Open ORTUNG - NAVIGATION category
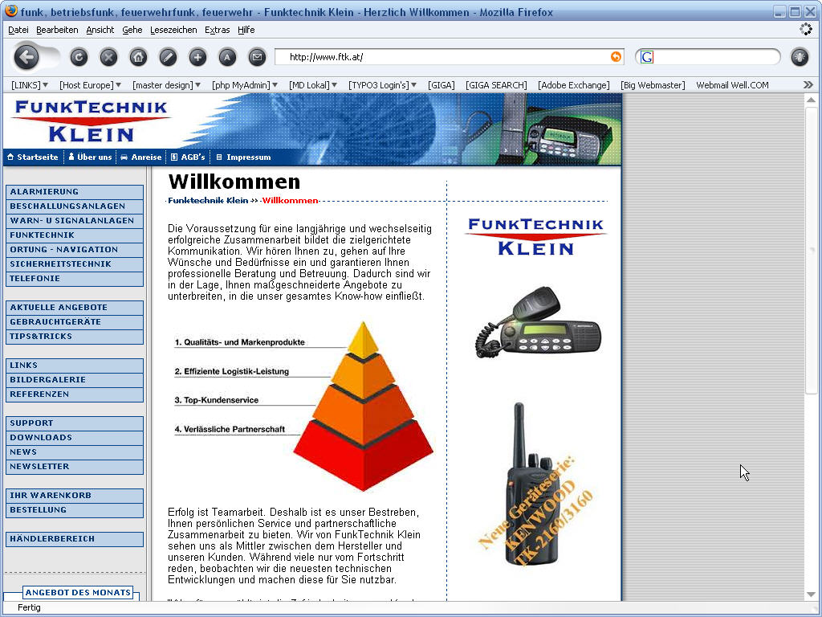822x617 pixels. coord(75,249)
